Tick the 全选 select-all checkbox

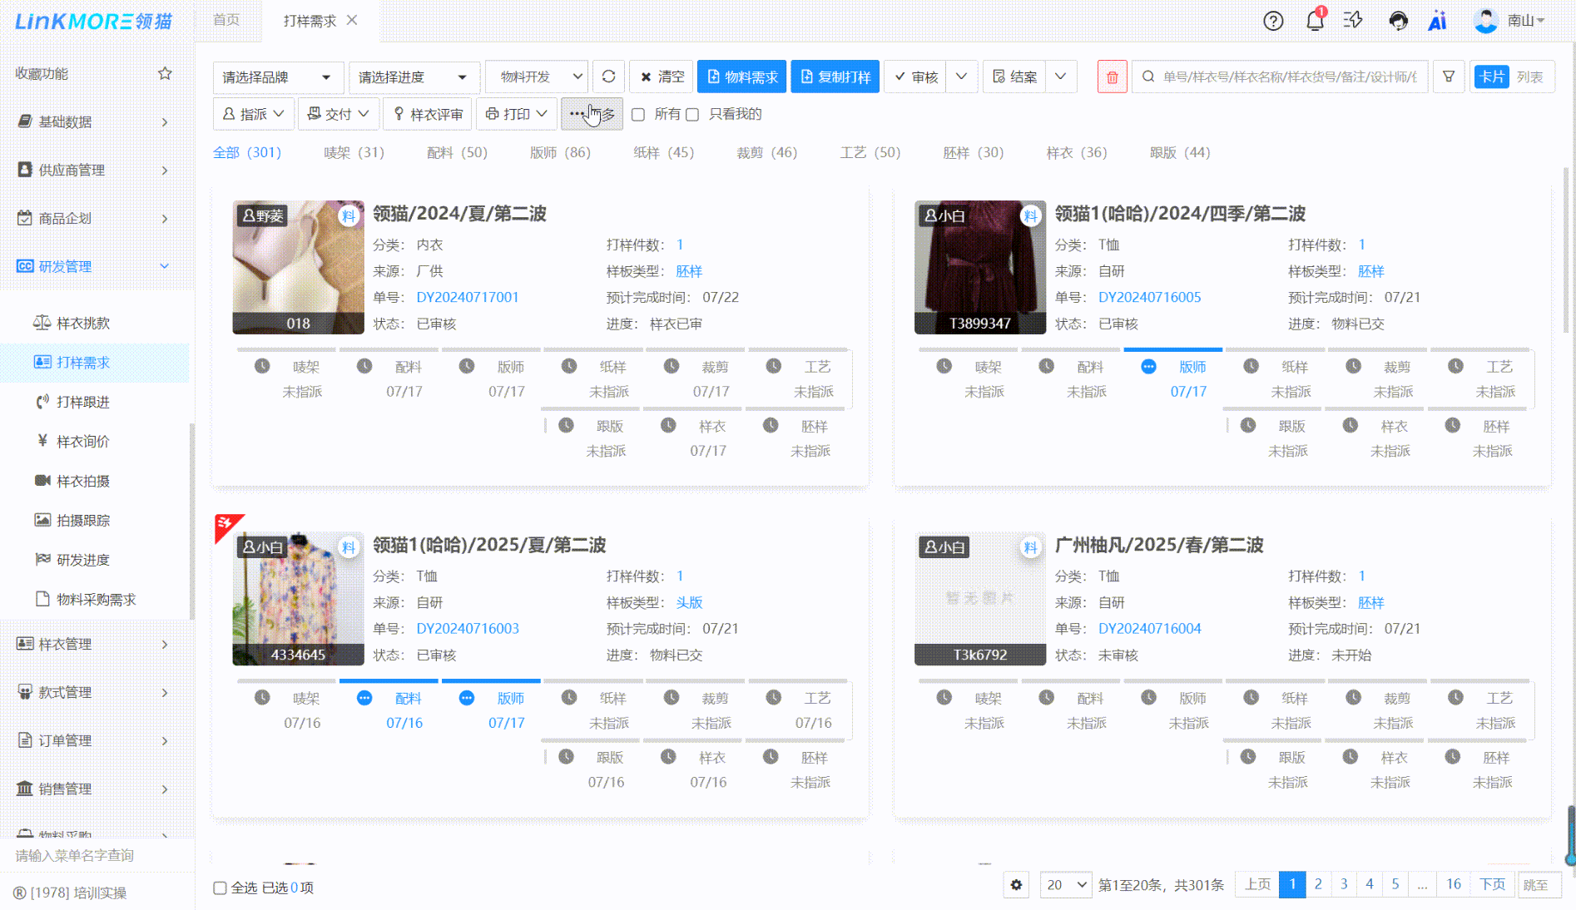pos(221,888)
